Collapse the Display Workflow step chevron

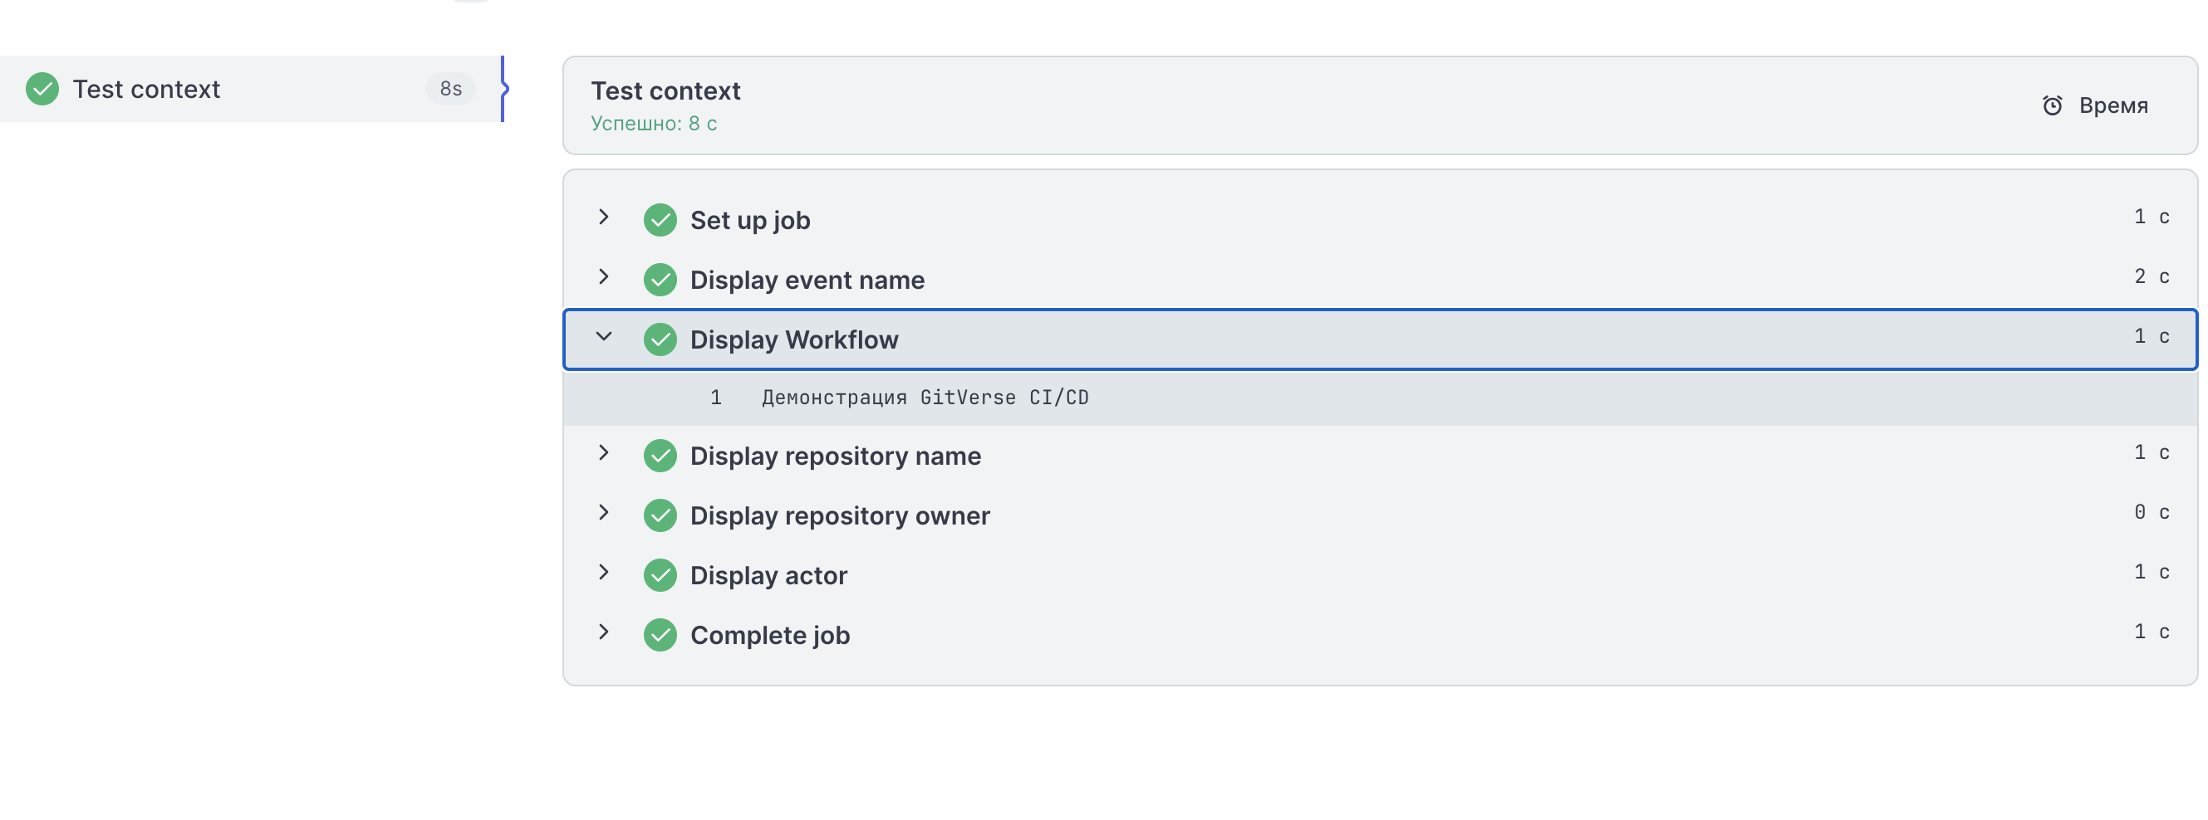point(603,336)
